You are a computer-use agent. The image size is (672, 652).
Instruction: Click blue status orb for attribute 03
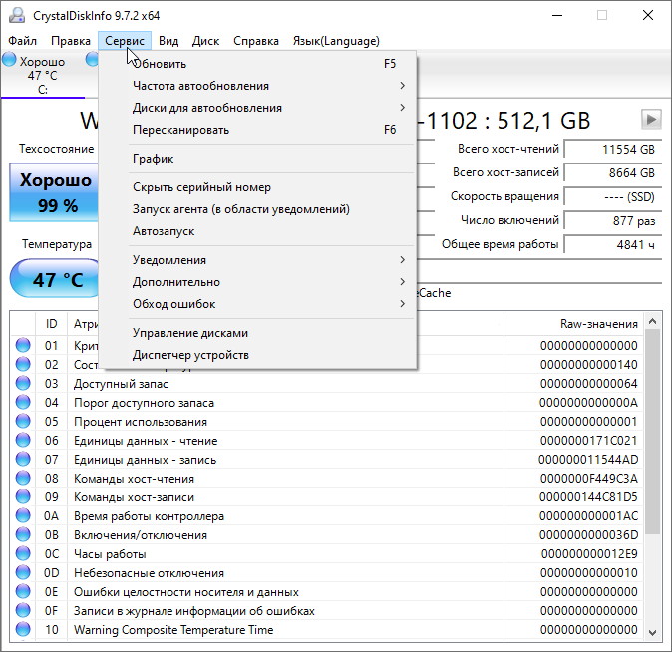tap(23, 383)
